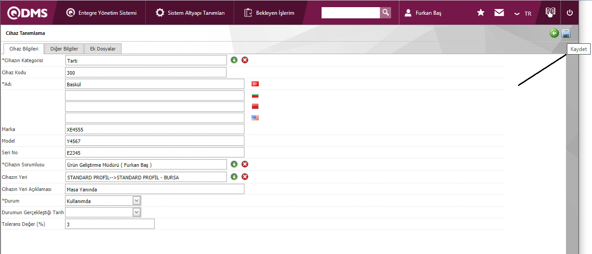The image size is (592, 254).
Task: Click the empty name field beside US flag
Action: click(x=155, y=118)
